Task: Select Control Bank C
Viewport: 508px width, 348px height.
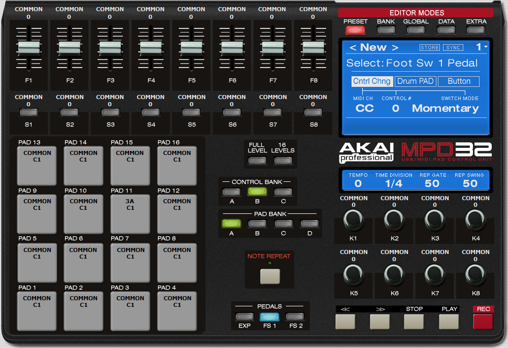Action: pyautogui.click(x=283, y=192)
